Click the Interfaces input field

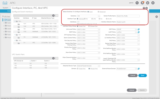(88, 22)
